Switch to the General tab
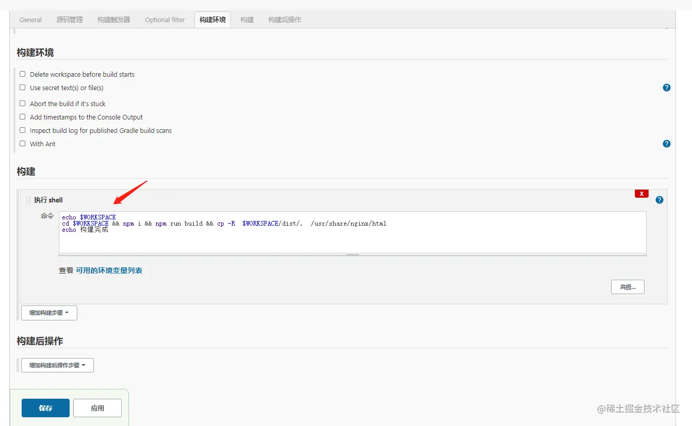 click(x=30, y=20)
